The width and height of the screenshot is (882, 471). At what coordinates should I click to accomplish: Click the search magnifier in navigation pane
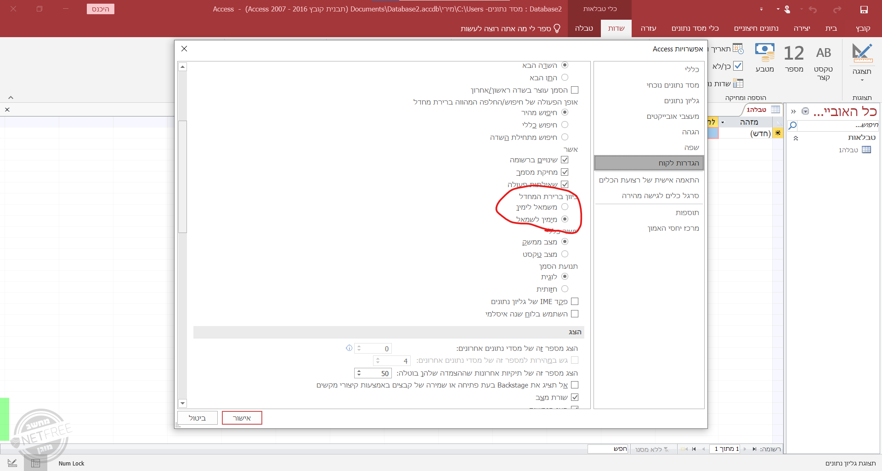click(792, 125)
